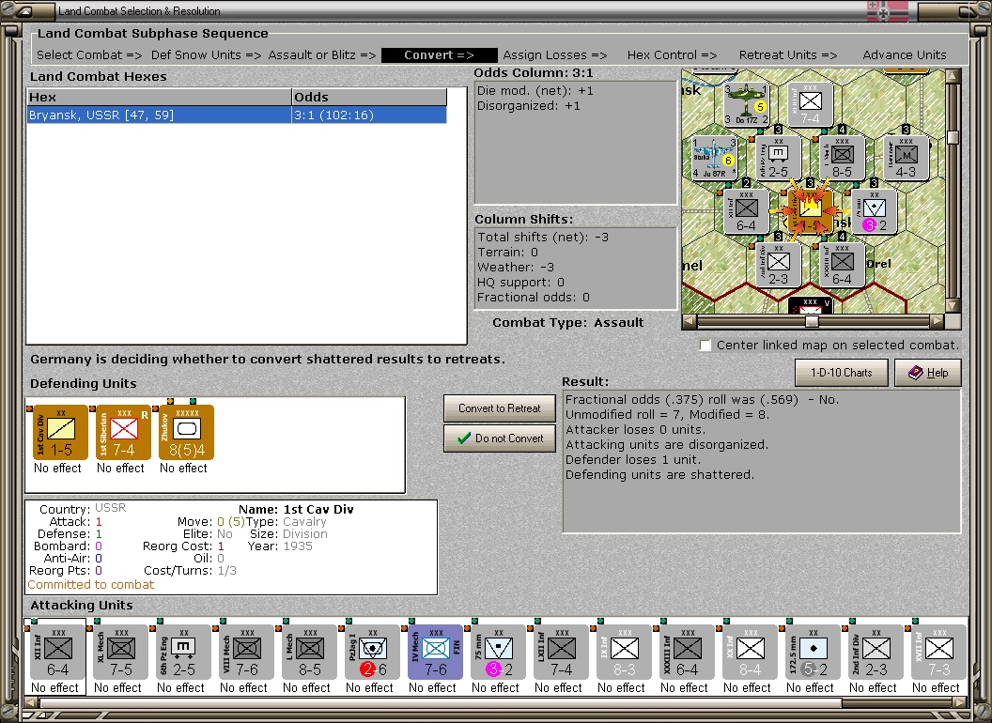Click the 'Committed to combat' status text
This screenshot has width=992, height=723.
coord(90,584)
